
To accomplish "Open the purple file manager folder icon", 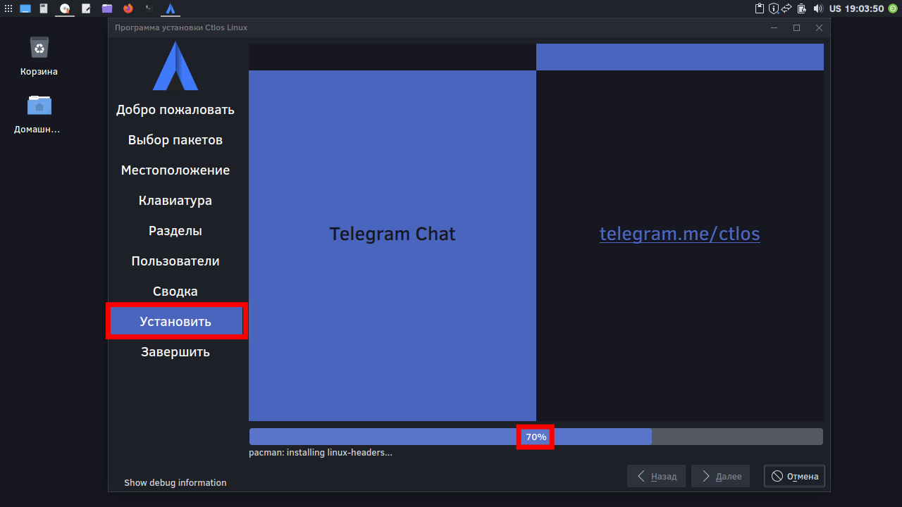I will pos(107,8).
